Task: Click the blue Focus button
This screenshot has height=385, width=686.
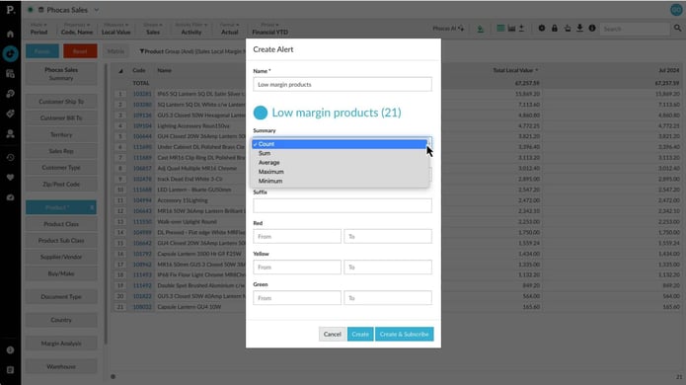Action: point(42,51)
